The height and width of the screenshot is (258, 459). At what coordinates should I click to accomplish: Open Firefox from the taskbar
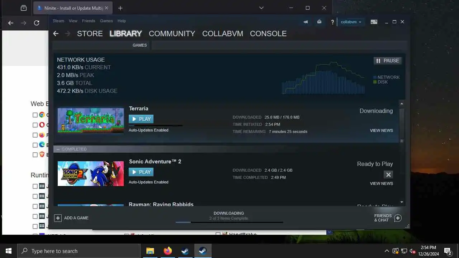click(167, 251)
